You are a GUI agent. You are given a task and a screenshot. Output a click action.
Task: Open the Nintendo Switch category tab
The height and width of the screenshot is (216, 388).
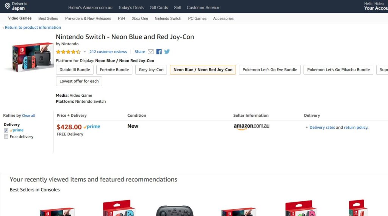(x=168, y=19)
